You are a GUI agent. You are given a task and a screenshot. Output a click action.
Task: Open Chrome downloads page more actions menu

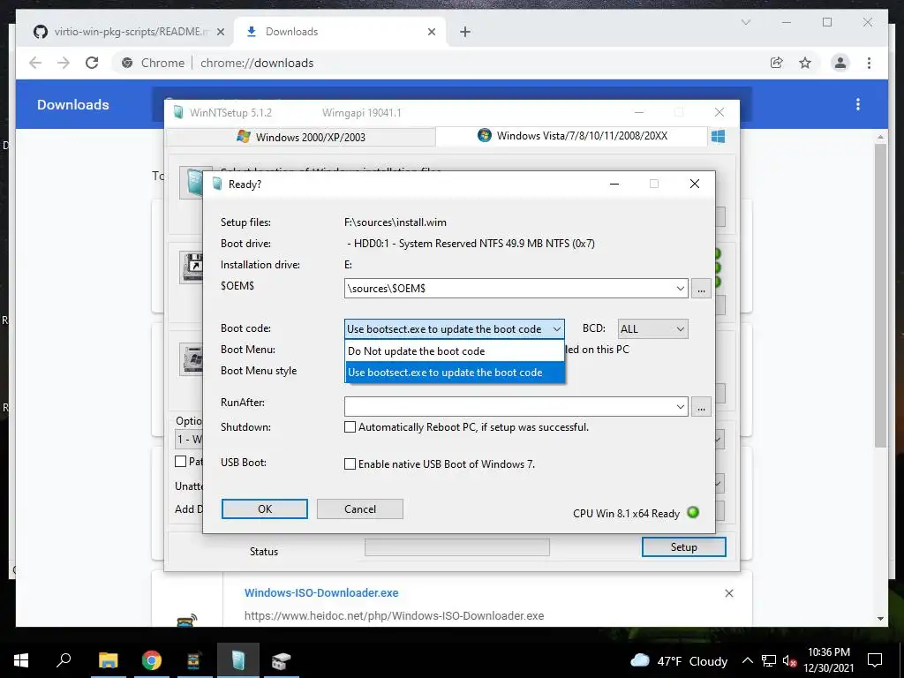tap(858, 104)
